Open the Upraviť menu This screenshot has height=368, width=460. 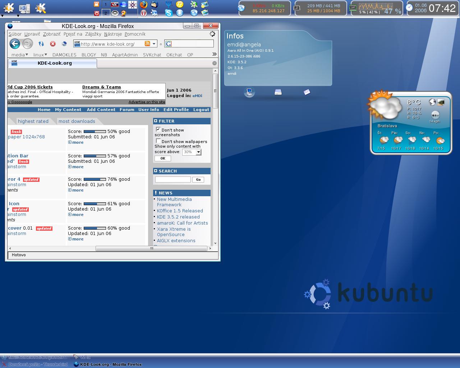(x=32, y=34)
